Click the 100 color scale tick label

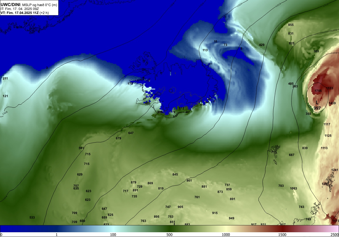click(113, 235)
